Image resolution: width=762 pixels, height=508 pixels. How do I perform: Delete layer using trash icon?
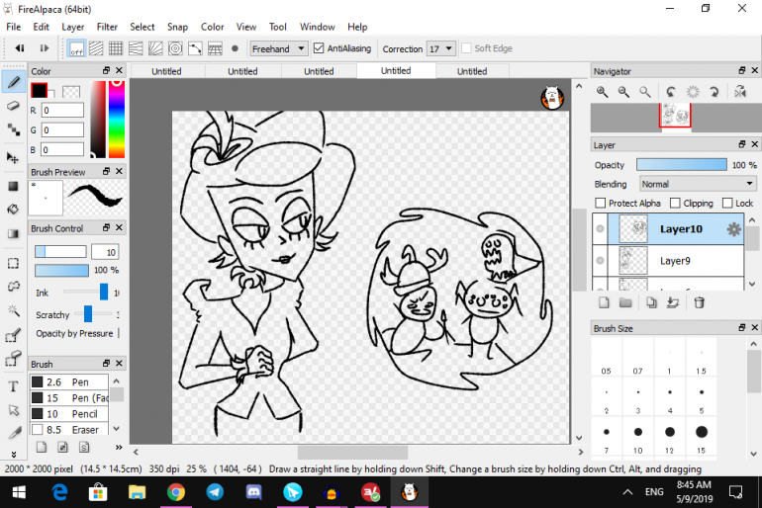(699, 302)
